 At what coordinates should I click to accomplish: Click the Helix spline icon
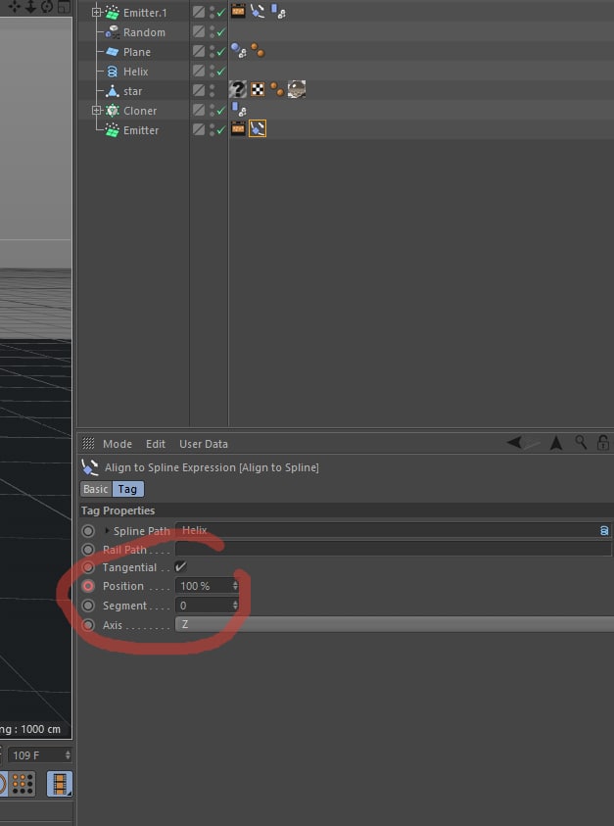113,72
